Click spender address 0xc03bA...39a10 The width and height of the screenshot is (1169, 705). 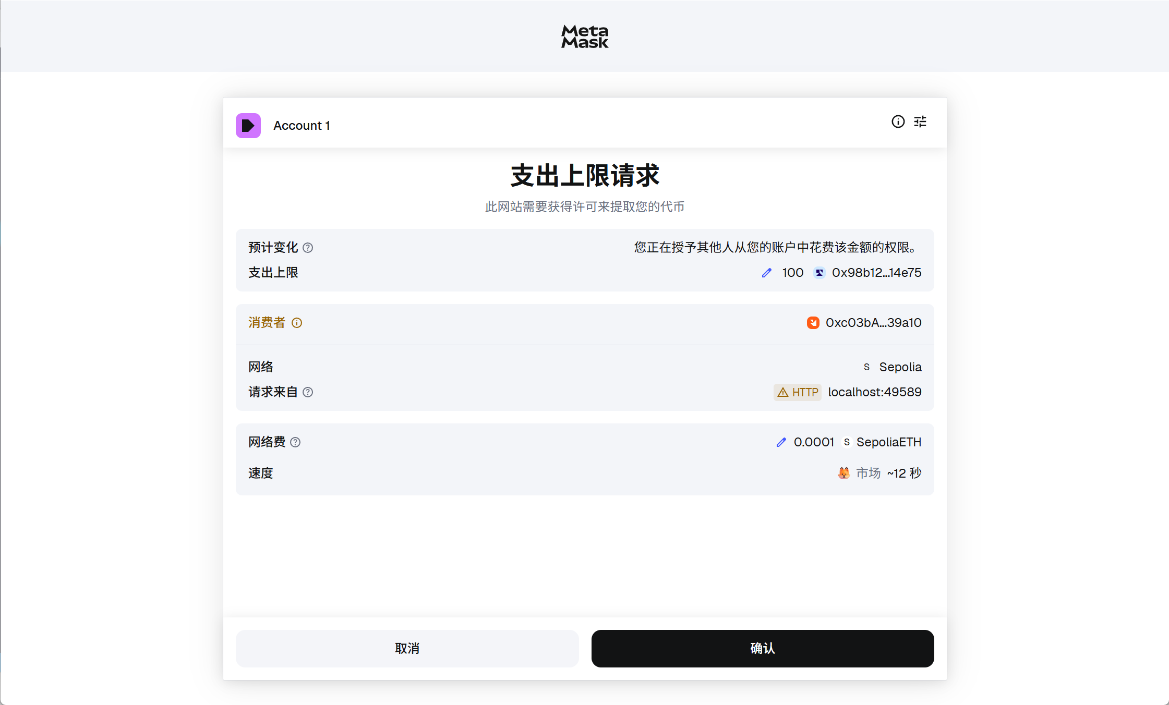click(873, 323)
